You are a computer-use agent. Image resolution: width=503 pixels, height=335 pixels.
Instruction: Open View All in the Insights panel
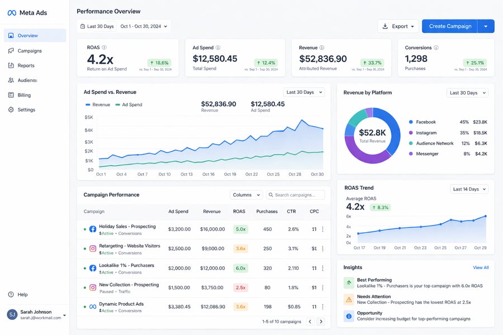click(481, 267)
